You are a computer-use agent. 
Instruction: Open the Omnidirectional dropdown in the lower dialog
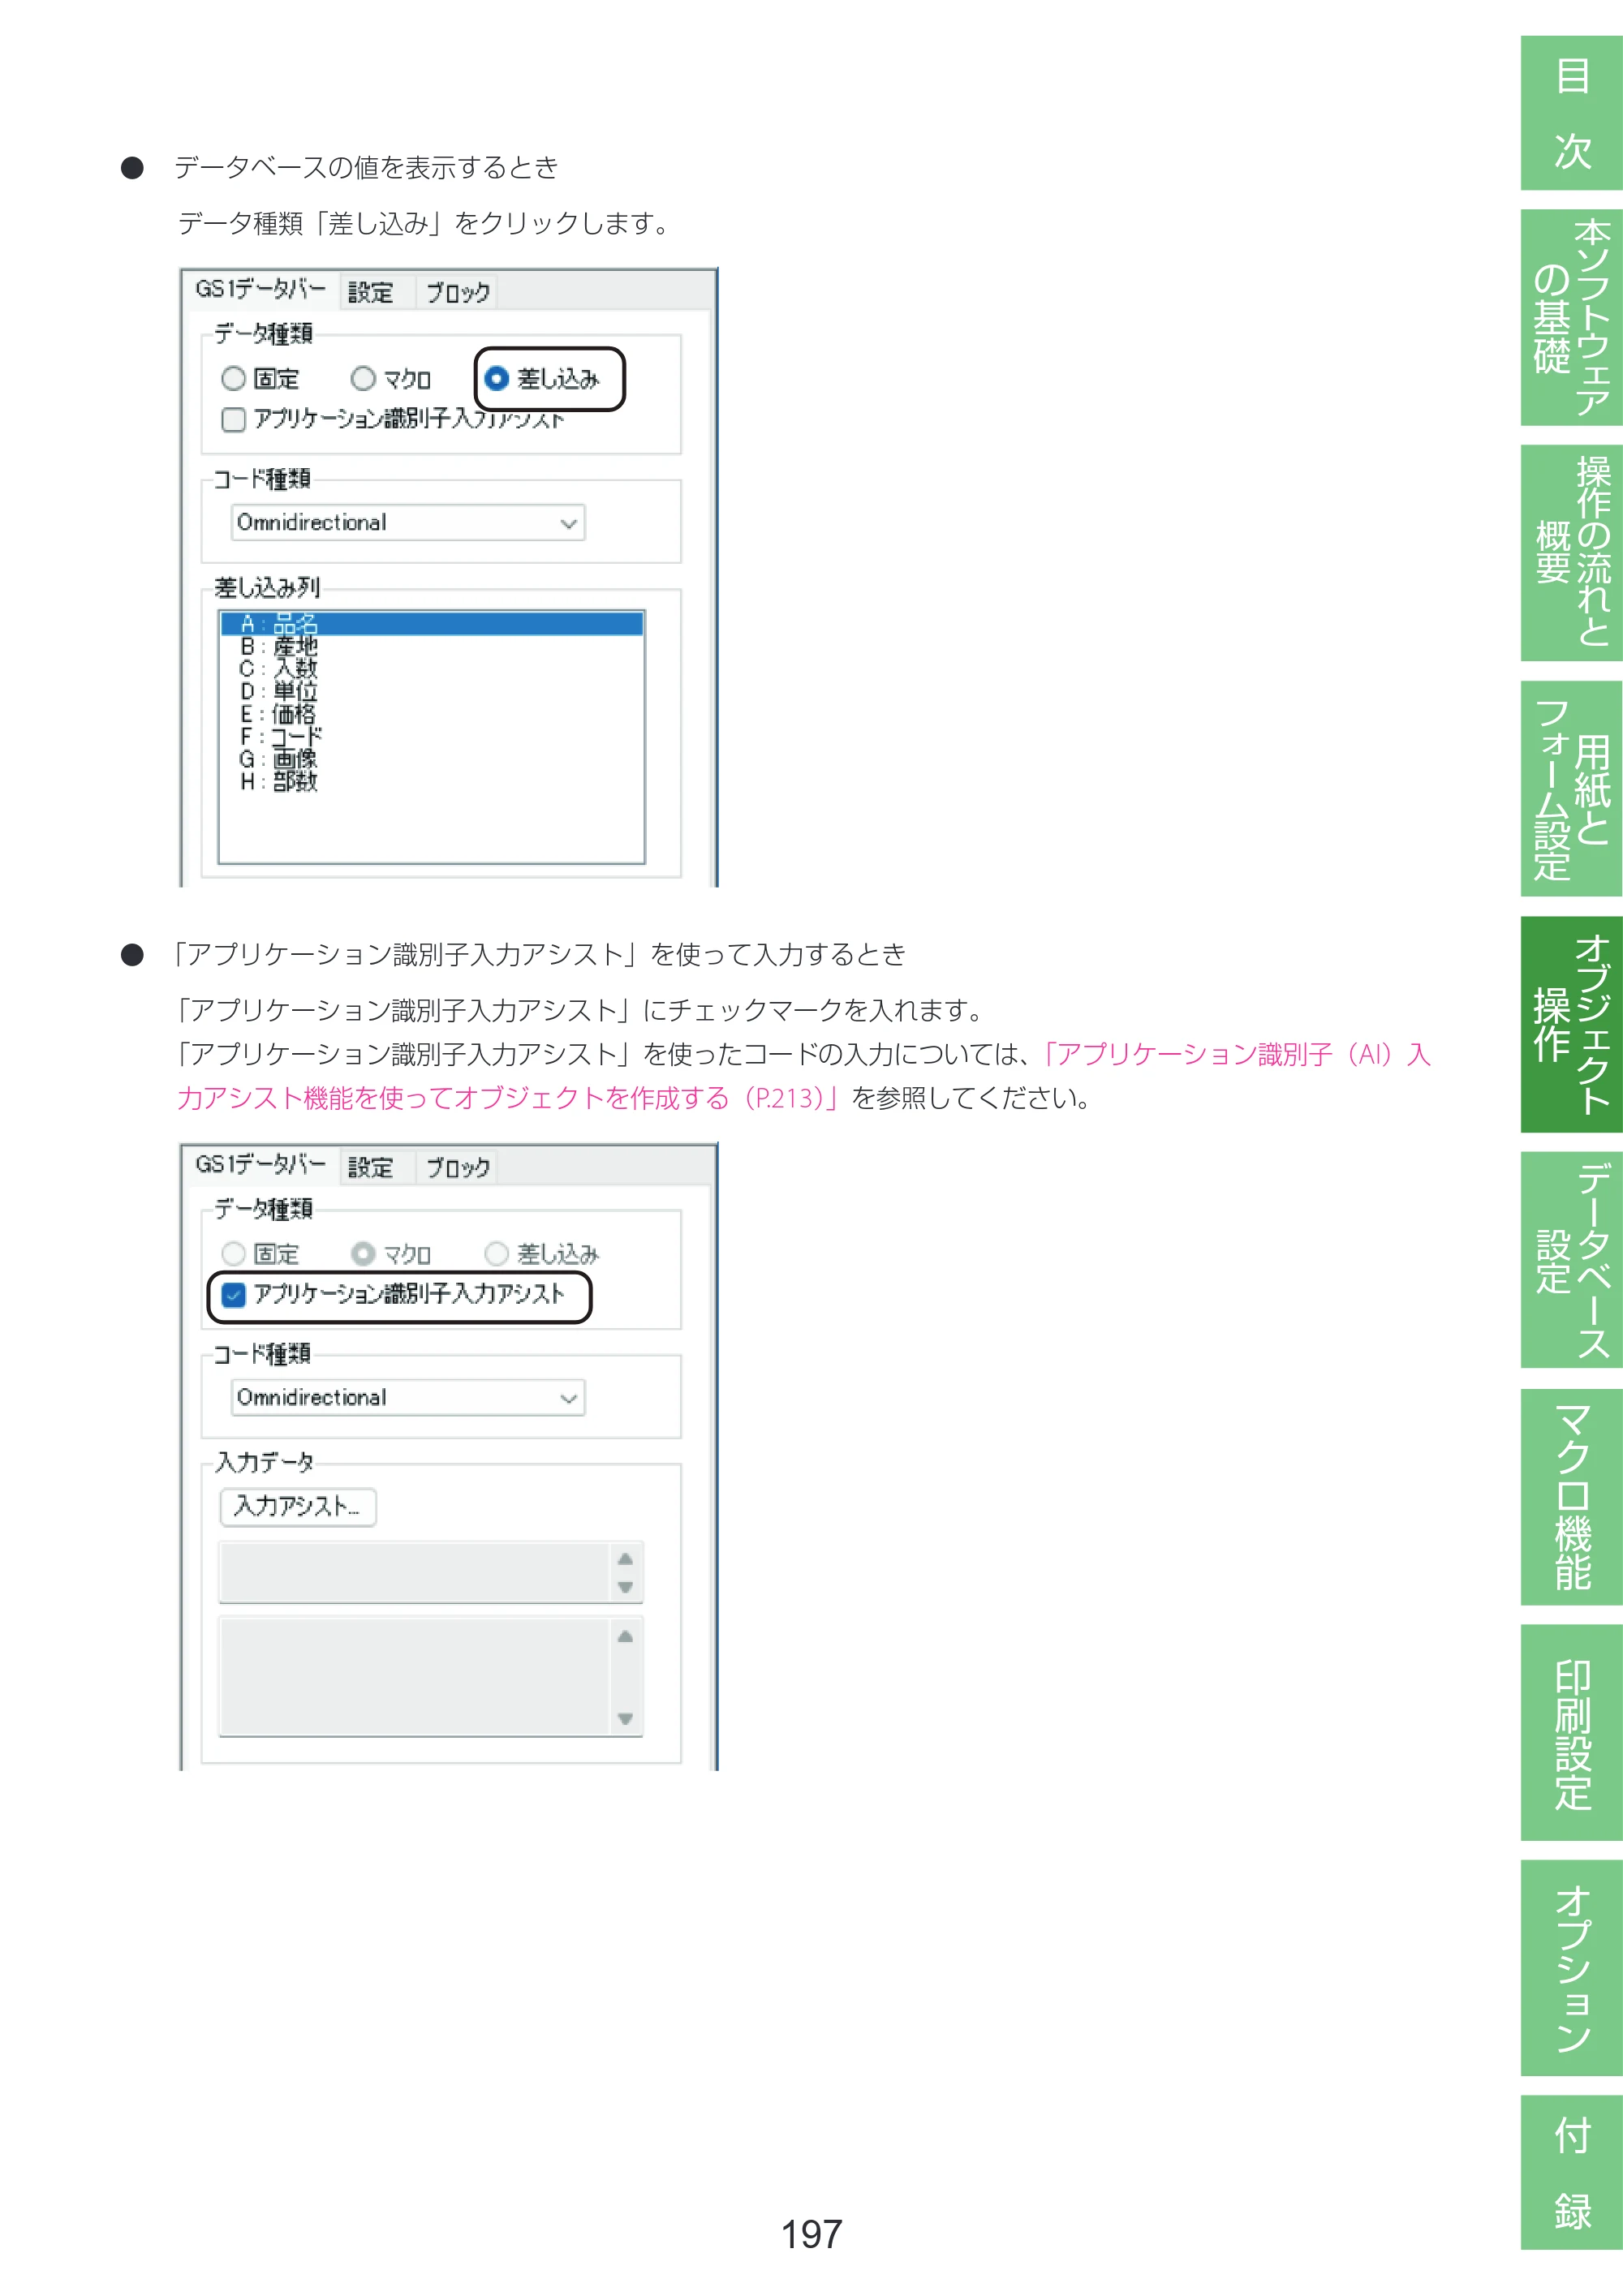408,1398
